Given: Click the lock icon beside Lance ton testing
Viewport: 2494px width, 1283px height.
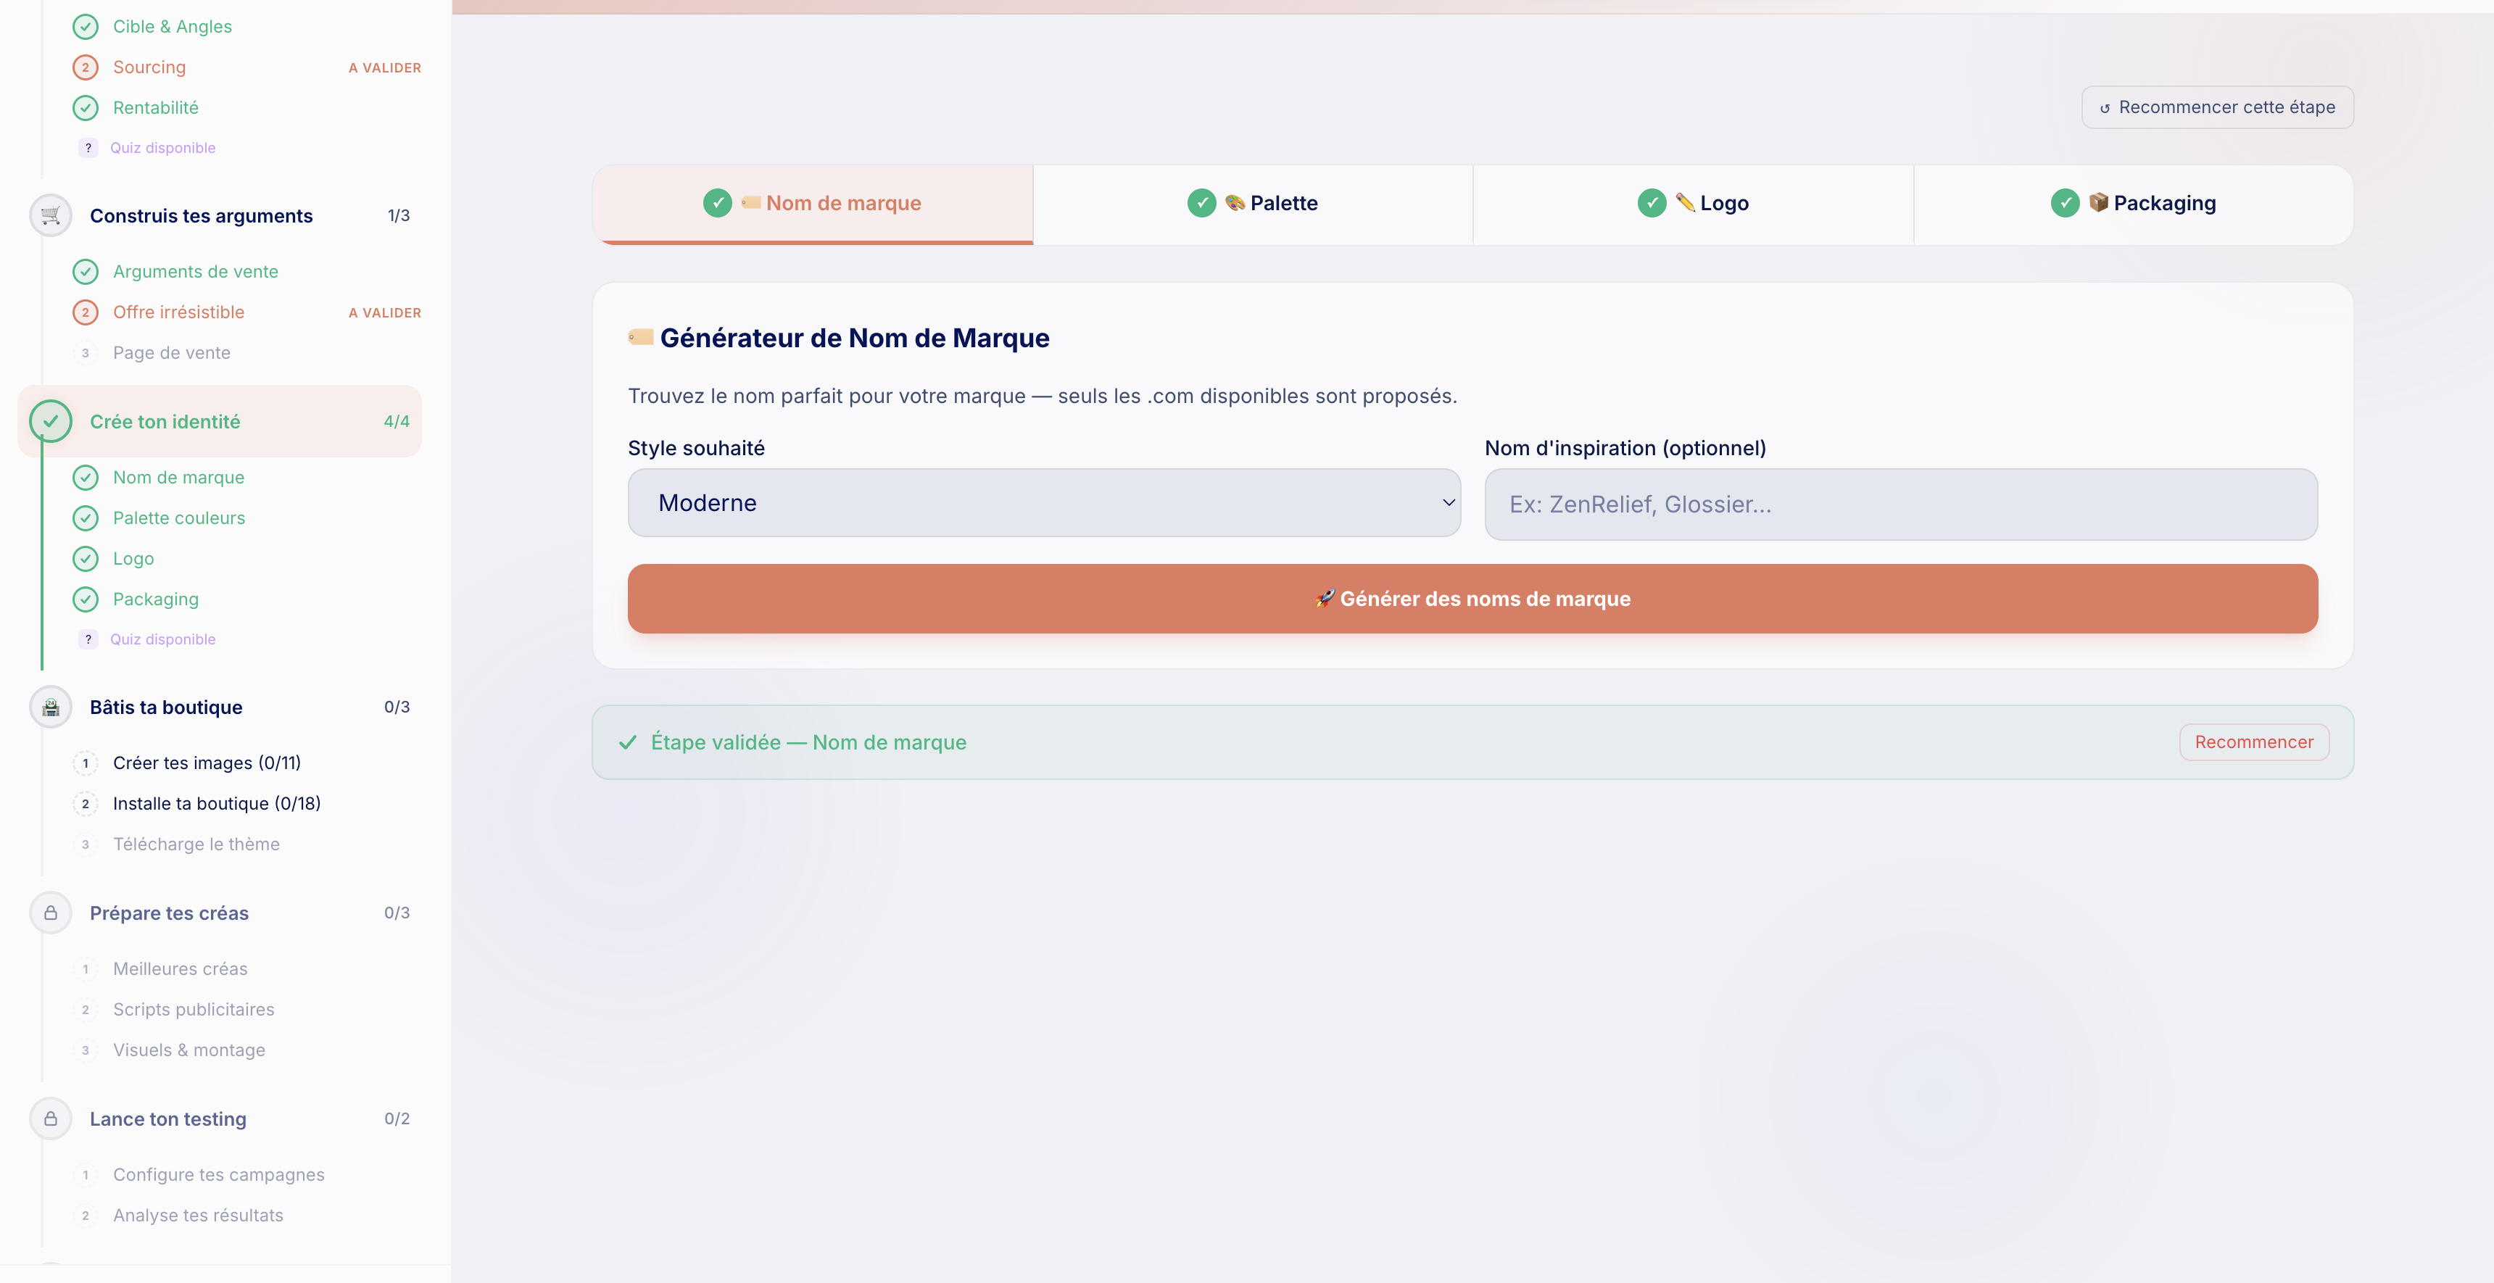Looking at the screenshot, I should click(50, 1118).
